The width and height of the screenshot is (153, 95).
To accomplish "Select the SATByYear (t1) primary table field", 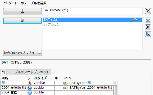I will [x=92, y=11].
